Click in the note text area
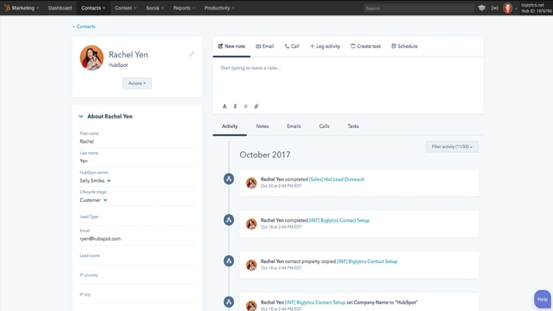 click(x=348, y=79)
